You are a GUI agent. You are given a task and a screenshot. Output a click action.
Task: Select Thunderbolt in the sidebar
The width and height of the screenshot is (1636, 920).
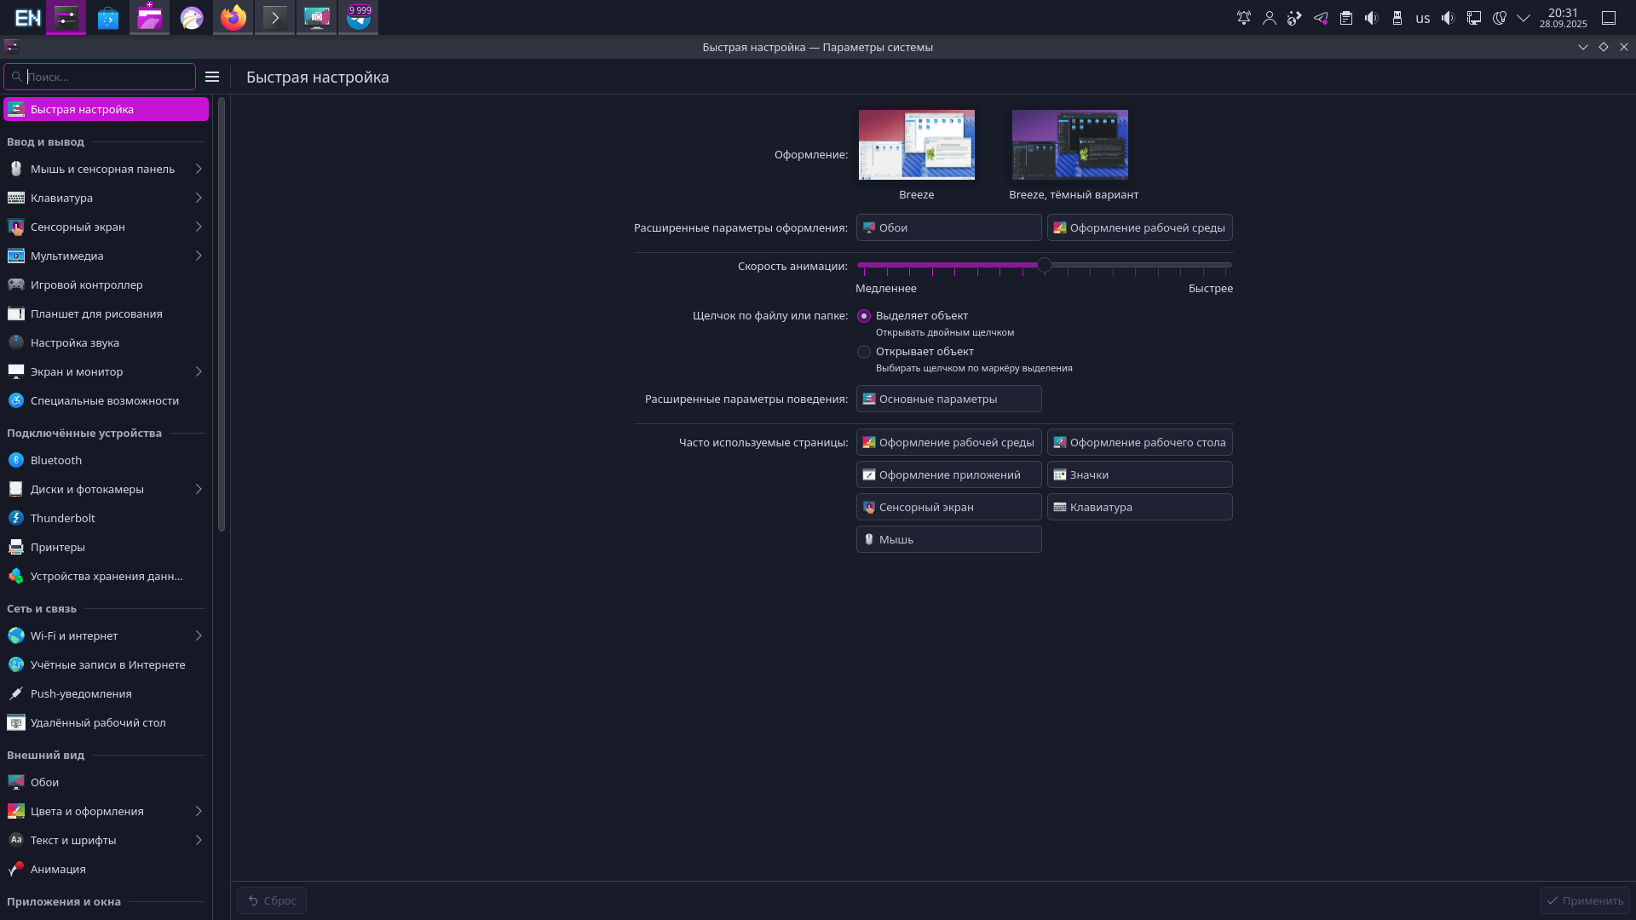click(60, 518)
